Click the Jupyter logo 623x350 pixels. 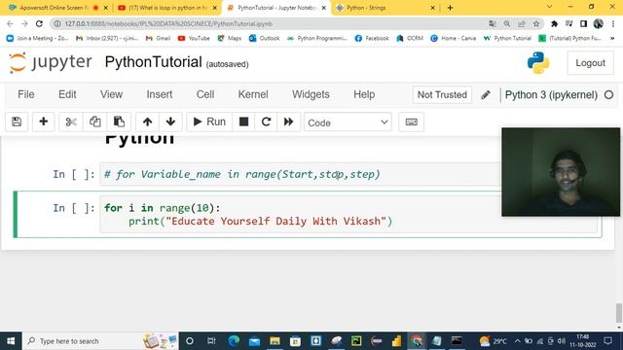coord(50,62)
